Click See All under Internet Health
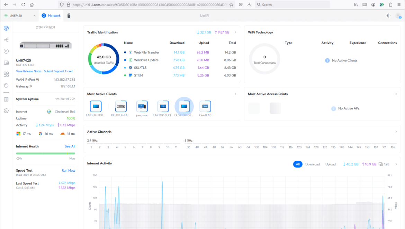The width and height of the screenshot is (405, 229). 70,146
